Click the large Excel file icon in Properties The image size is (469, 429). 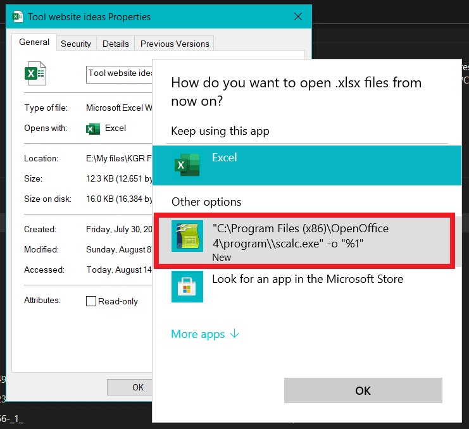[35, 73]
